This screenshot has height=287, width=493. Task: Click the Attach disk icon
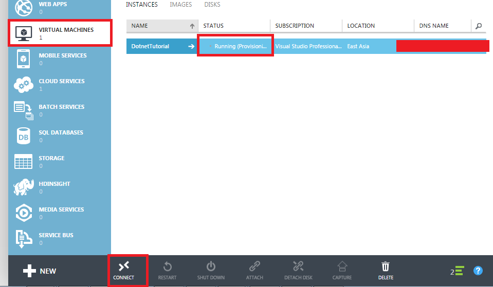click(x=254, y=266)
